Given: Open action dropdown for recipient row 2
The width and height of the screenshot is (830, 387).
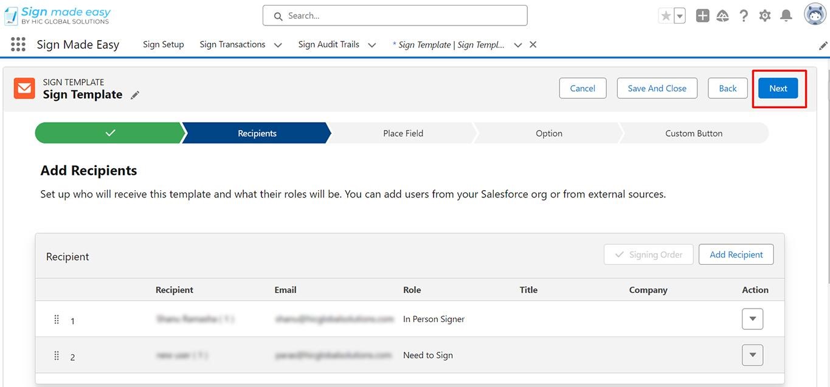Looking at the screenshot, I should click(x=752, y=355).
